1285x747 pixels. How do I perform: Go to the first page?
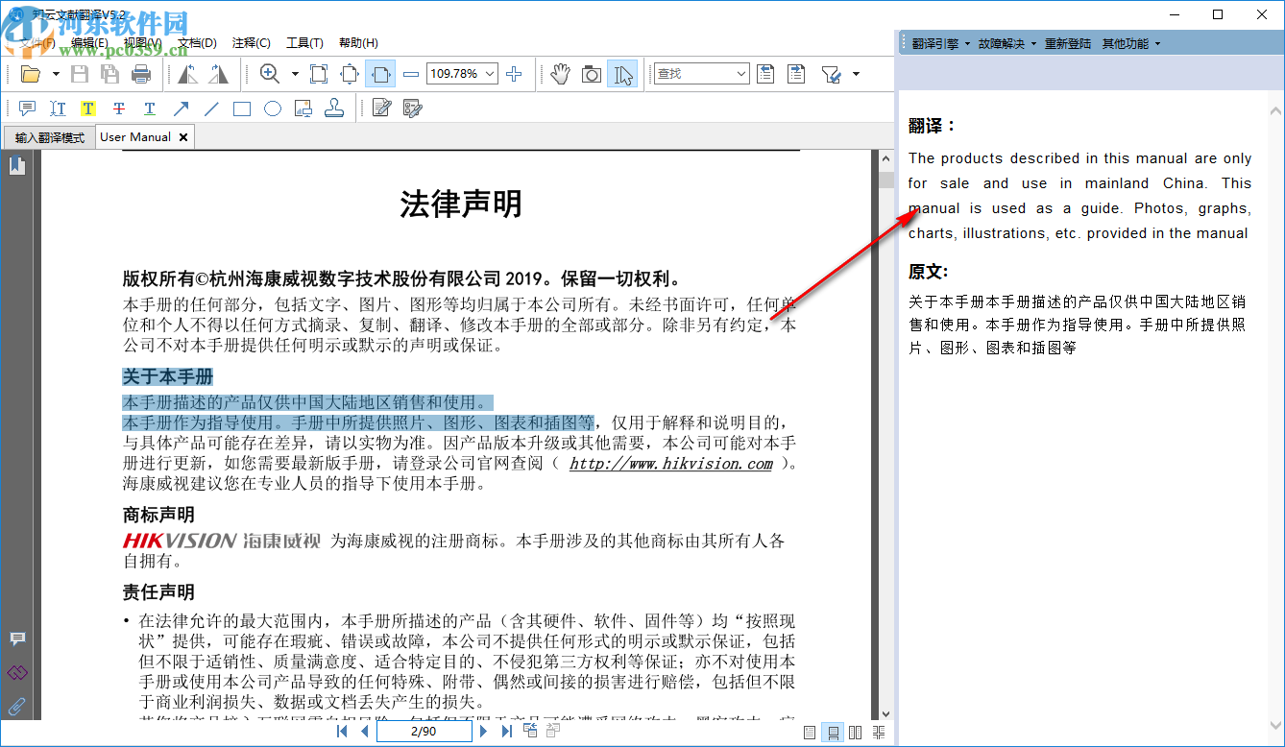coord(342,732)
